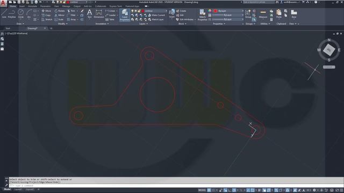Open the Manage ribbon tab

coord(66,6)
